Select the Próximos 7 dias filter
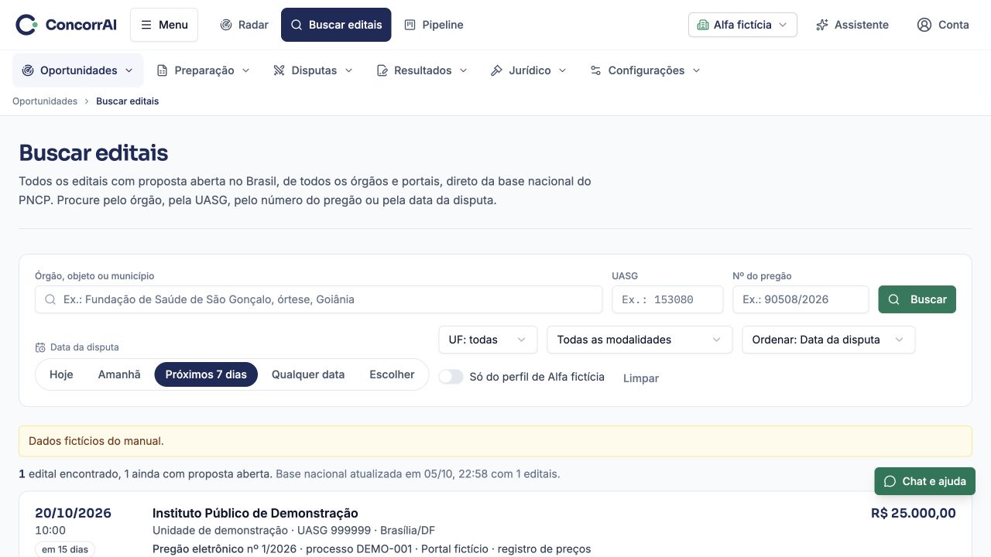991x557 pixels. click(x=206, y=374)
